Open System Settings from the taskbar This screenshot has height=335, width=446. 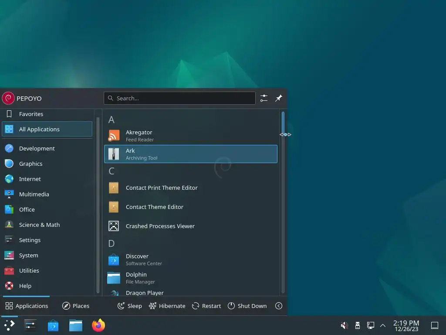[30, 325]
